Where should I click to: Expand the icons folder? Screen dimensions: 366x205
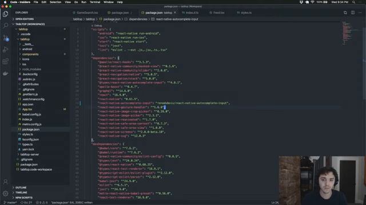[26, 59]
